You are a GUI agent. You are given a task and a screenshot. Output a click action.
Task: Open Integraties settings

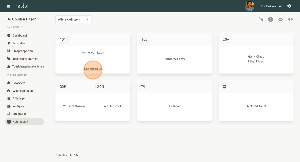(x=19, y=114)
